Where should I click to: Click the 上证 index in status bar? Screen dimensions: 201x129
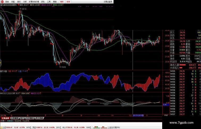pos(7,127)
